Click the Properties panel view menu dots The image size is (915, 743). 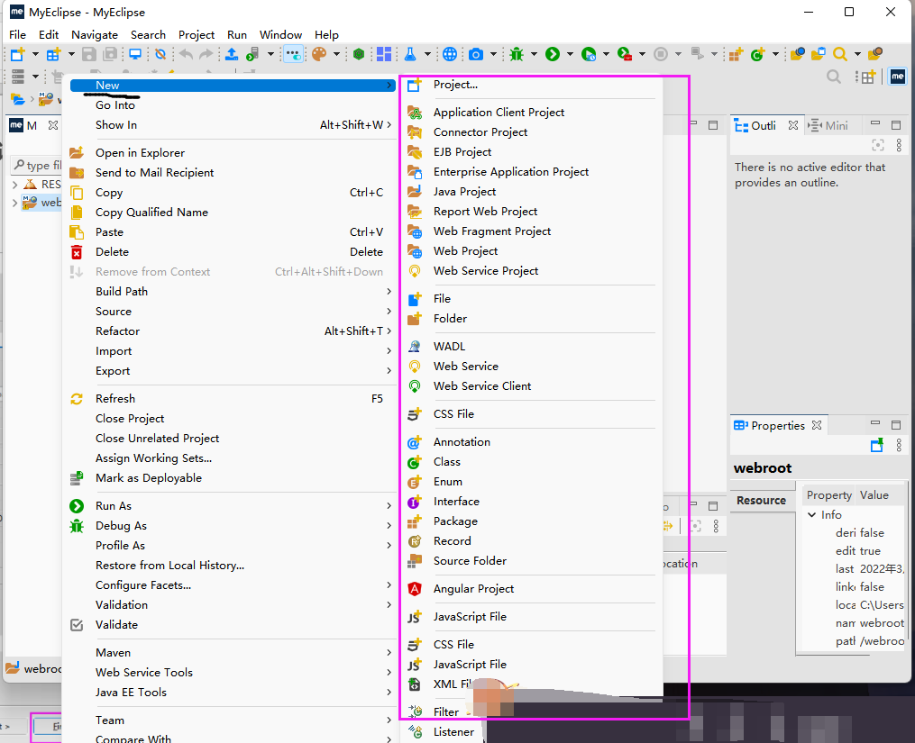point(899,446)
